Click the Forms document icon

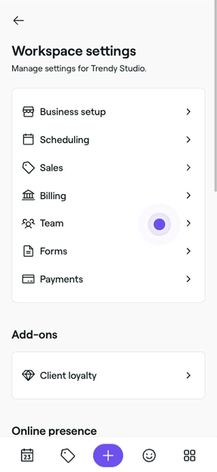pos(28,251)
